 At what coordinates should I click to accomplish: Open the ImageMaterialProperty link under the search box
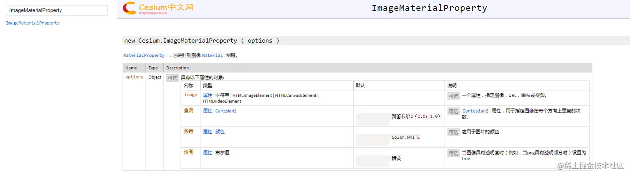[32, 23]
